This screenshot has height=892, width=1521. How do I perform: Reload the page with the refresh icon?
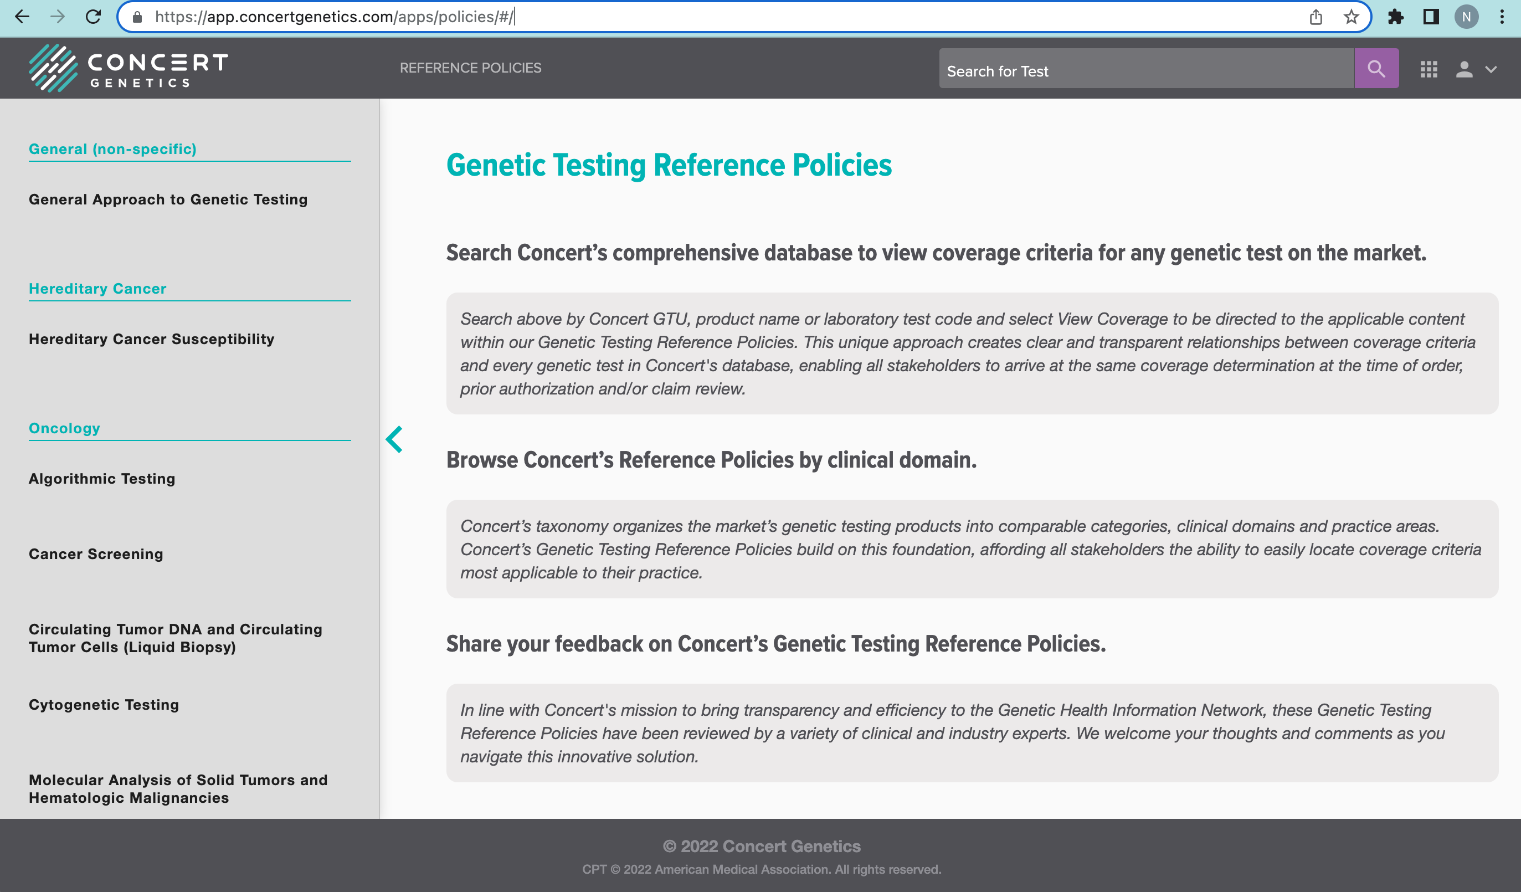click(x=93, y=17)
